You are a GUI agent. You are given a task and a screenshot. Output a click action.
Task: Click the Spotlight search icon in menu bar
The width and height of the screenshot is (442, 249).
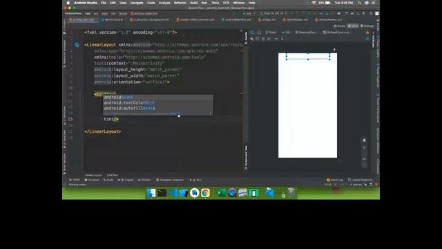pyautogui.click(x=359, y=3)
